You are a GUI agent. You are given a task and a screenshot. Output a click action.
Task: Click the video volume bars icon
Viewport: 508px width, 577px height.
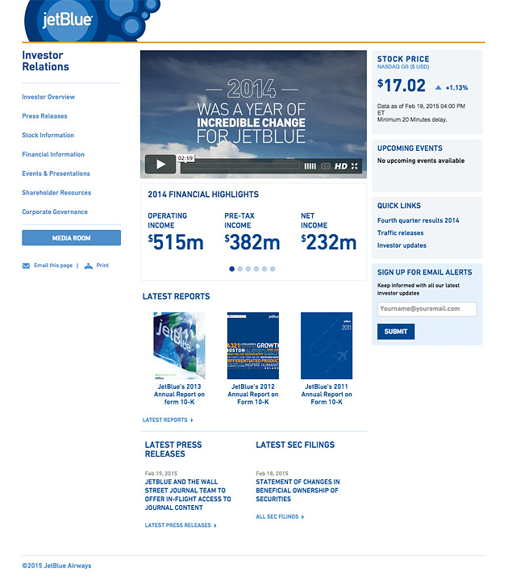pyautogui.click(x=310, y=166)
